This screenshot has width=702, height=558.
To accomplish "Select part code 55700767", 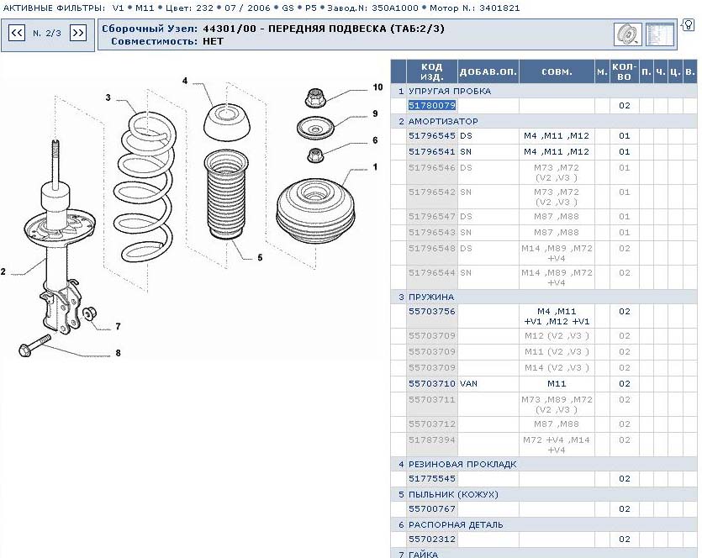I will (432, 509).
